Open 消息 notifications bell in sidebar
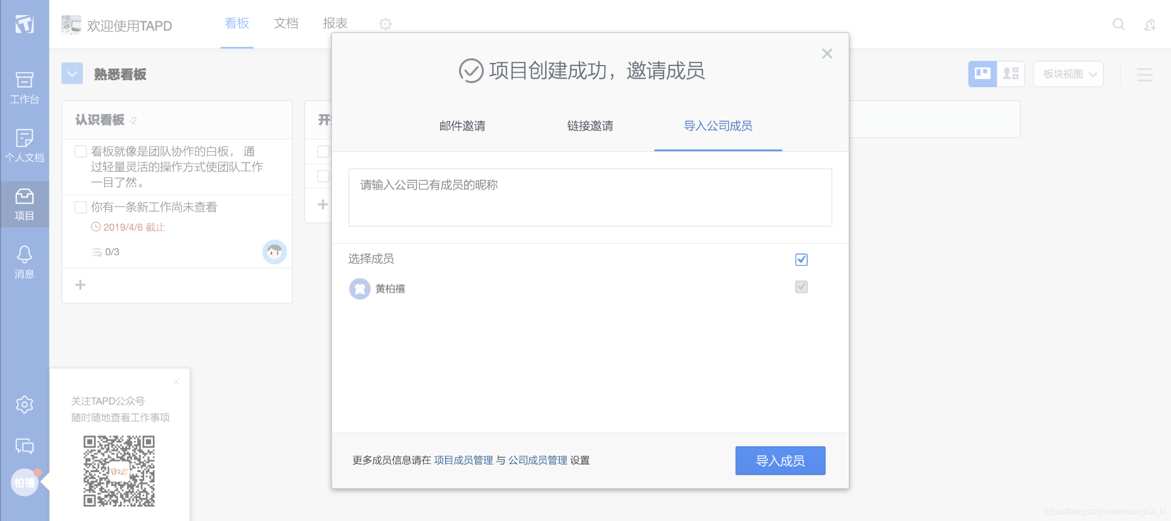1171x521 pixels. click(24, 262)
